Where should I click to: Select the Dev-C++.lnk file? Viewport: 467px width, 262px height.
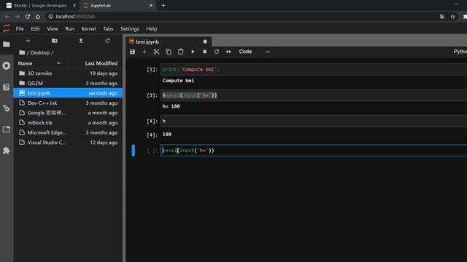(x=68, y=103)
